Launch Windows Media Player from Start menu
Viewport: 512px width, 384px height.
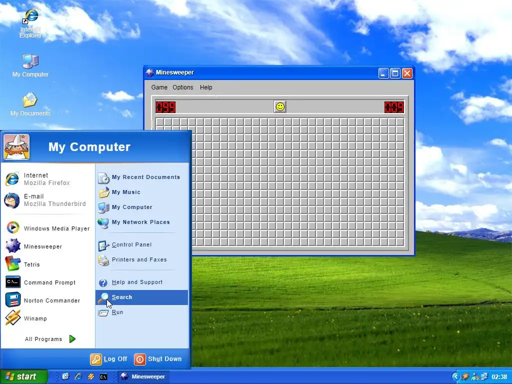47,228
